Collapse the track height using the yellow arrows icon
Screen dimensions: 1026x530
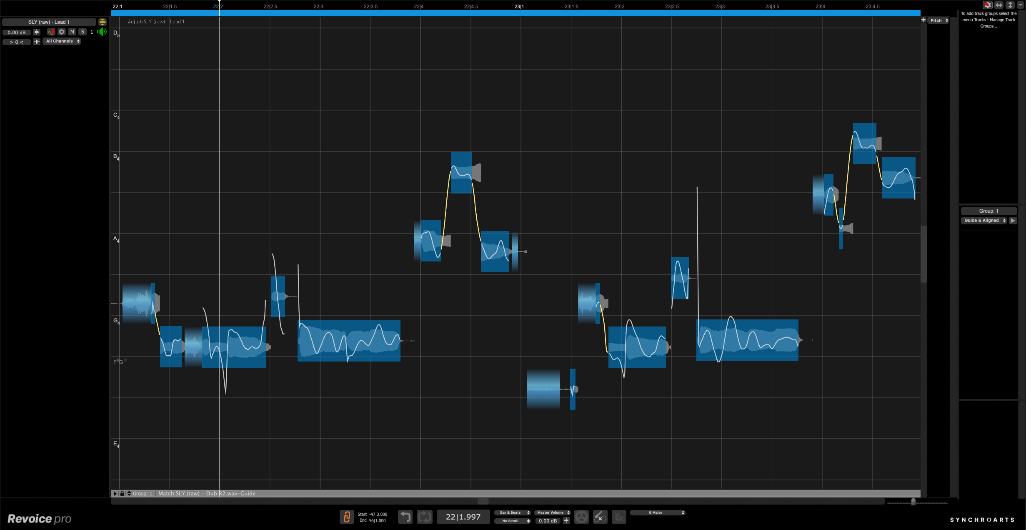[x=103, y=22]
